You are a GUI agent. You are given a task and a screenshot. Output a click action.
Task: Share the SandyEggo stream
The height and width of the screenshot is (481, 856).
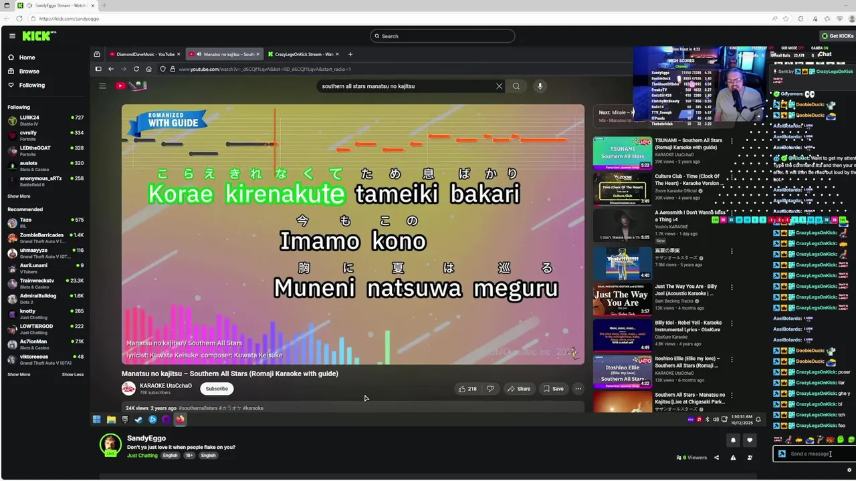(x=716, y=458)
